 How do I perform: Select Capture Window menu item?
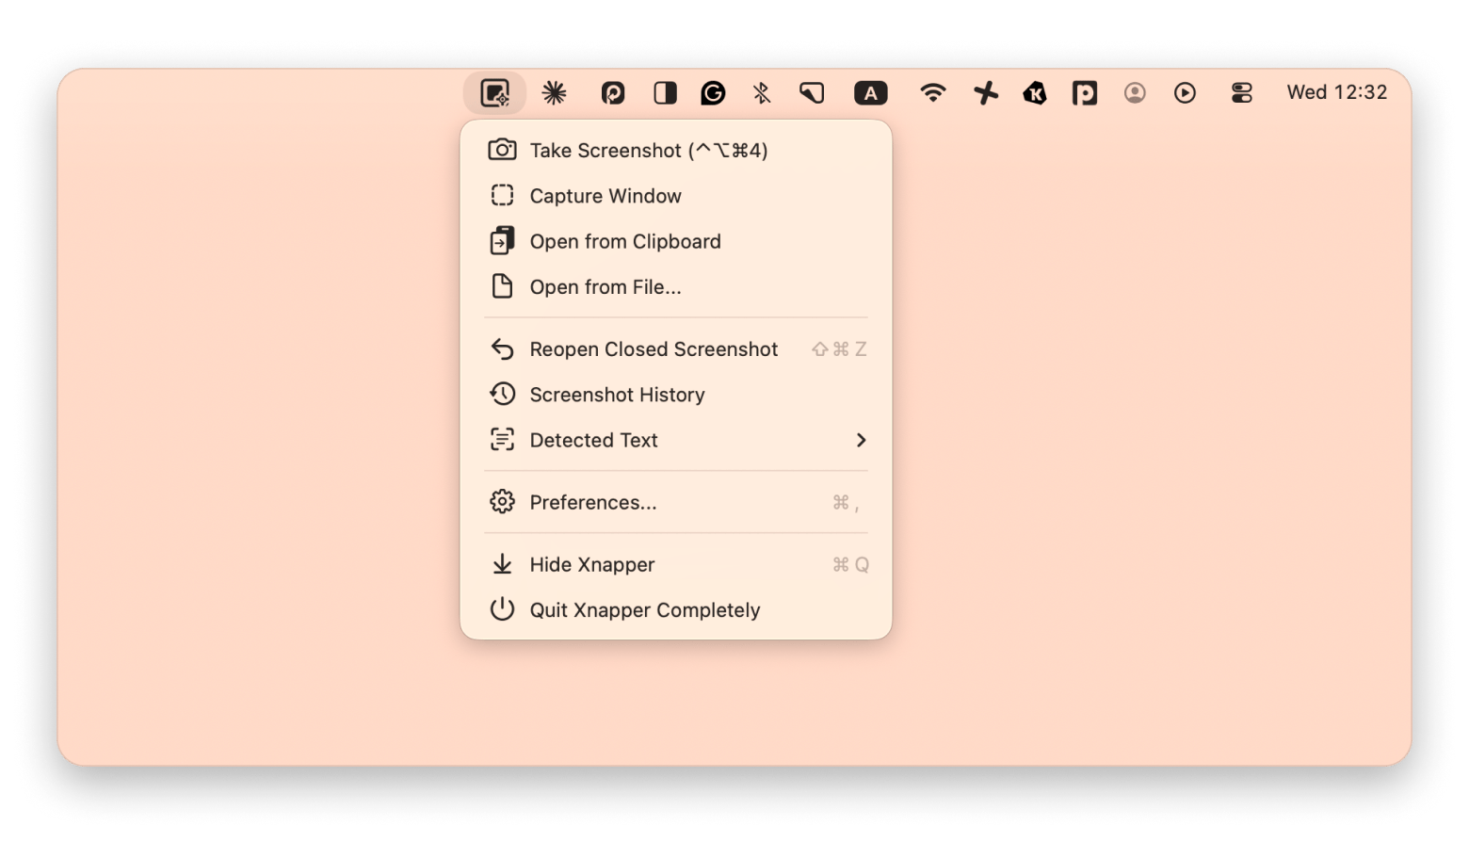click(x=676, y=196)
